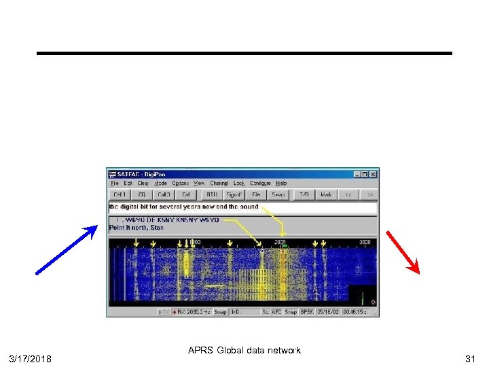The width and height of the screenshot is (489, 367).
Task: Click the Call macro button
Action: 186,195
